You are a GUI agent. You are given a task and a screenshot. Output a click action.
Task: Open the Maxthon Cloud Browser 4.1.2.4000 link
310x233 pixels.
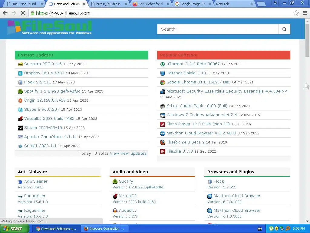pyautogui.click(x=201, y=133)
